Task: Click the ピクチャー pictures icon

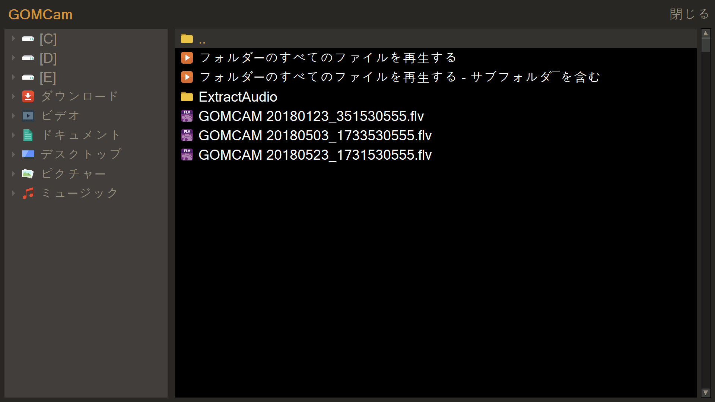Action: pyautogui.click(x=28, y=174)
